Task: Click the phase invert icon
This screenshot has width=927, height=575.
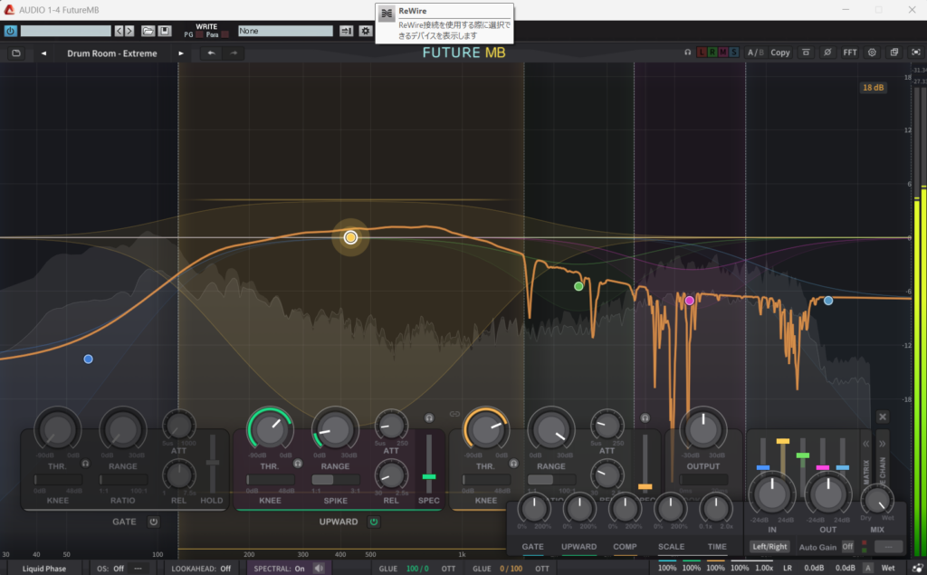Action: 827,53
